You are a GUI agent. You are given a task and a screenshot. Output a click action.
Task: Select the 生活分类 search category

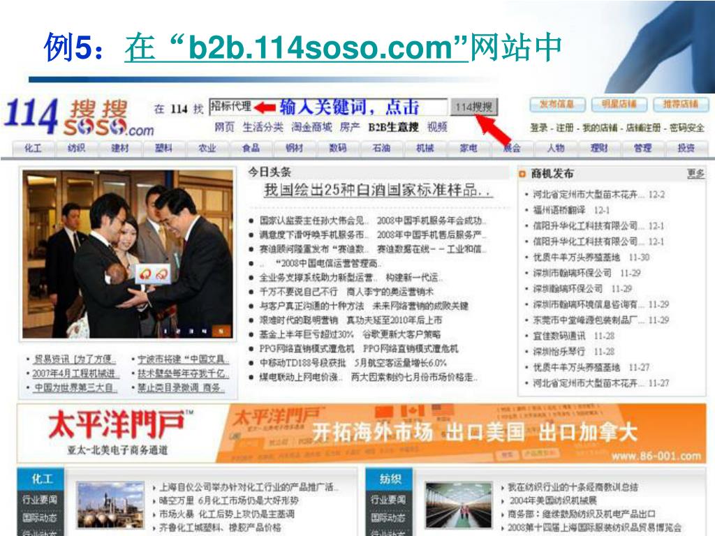(x=263, y=127)
